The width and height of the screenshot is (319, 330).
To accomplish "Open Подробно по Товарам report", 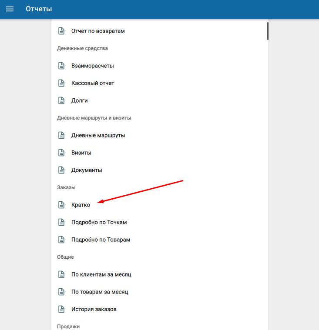I will click(x=101, y=240).
